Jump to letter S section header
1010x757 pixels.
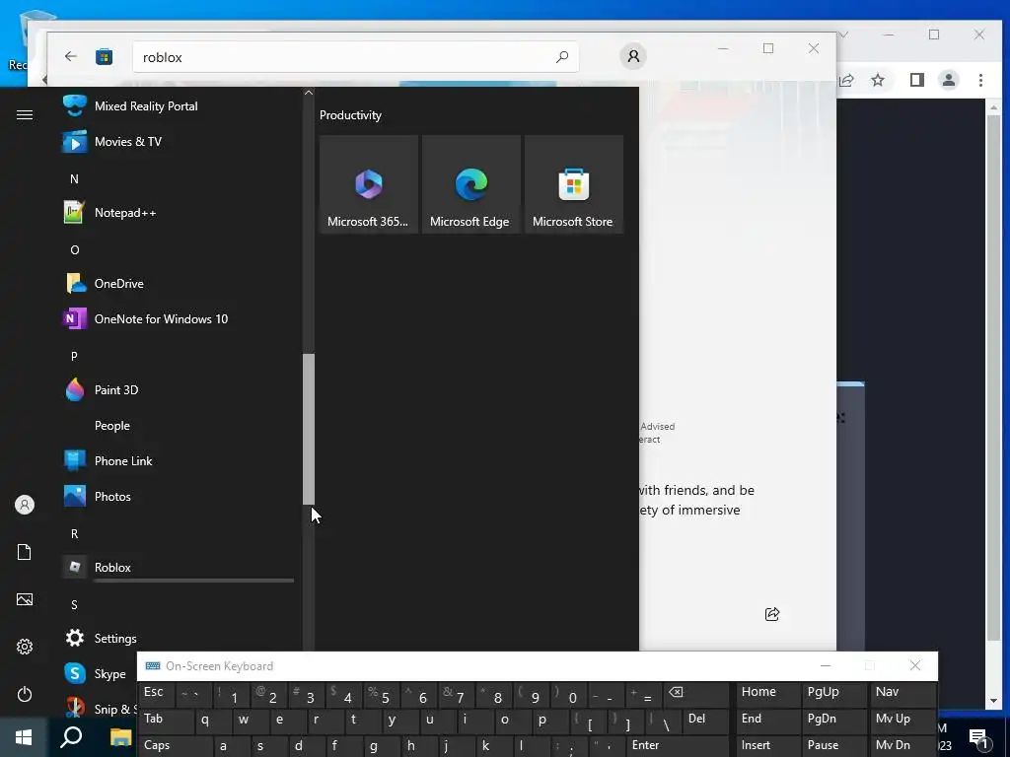point(75,605)
